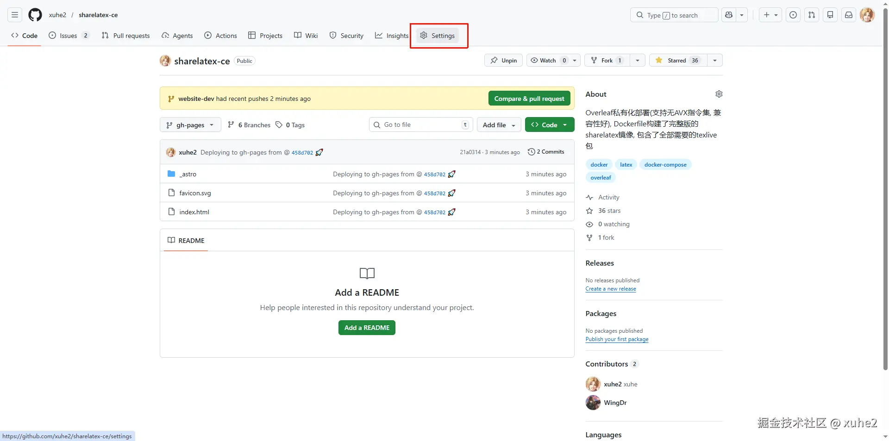Open the Activity link in About
The width and height of the screenshot is (889, 441).
tap(602, 197)
